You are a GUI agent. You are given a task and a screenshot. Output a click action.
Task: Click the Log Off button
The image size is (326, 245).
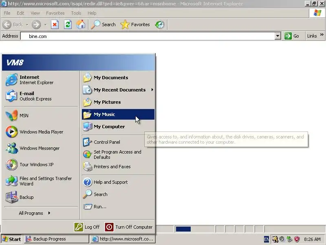pyautogui.click(x=87, y=227)
